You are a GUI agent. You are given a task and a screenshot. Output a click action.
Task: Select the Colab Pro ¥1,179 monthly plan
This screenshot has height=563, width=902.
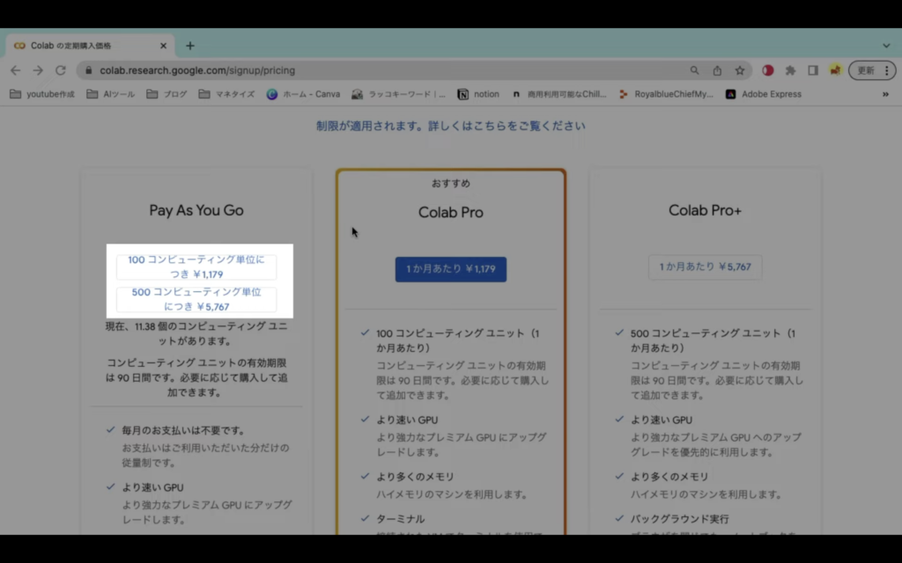pyautogui.click(x=450, y=268)
